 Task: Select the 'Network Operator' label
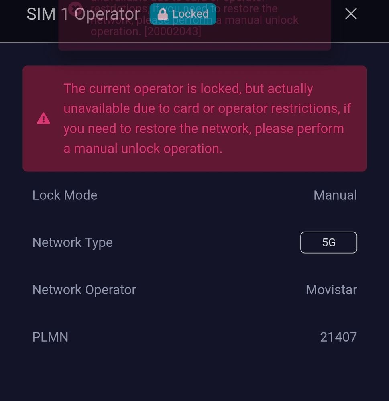[x=84, y=290]
